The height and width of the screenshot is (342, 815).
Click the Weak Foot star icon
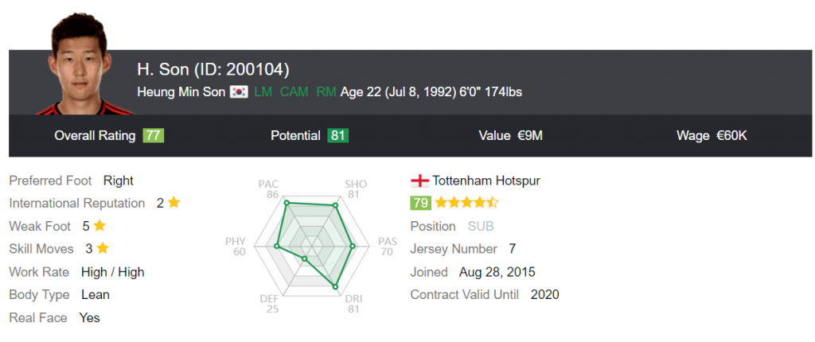(x=99, y=226)
